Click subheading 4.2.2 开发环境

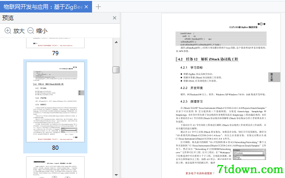point(192,88)
